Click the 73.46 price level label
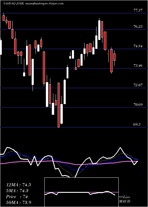This screenshot has height=207, width=148. click(138, 65)
